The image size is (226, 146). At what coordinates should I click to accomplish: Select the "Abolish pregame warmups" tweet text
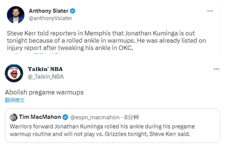[x=44, y=92]
